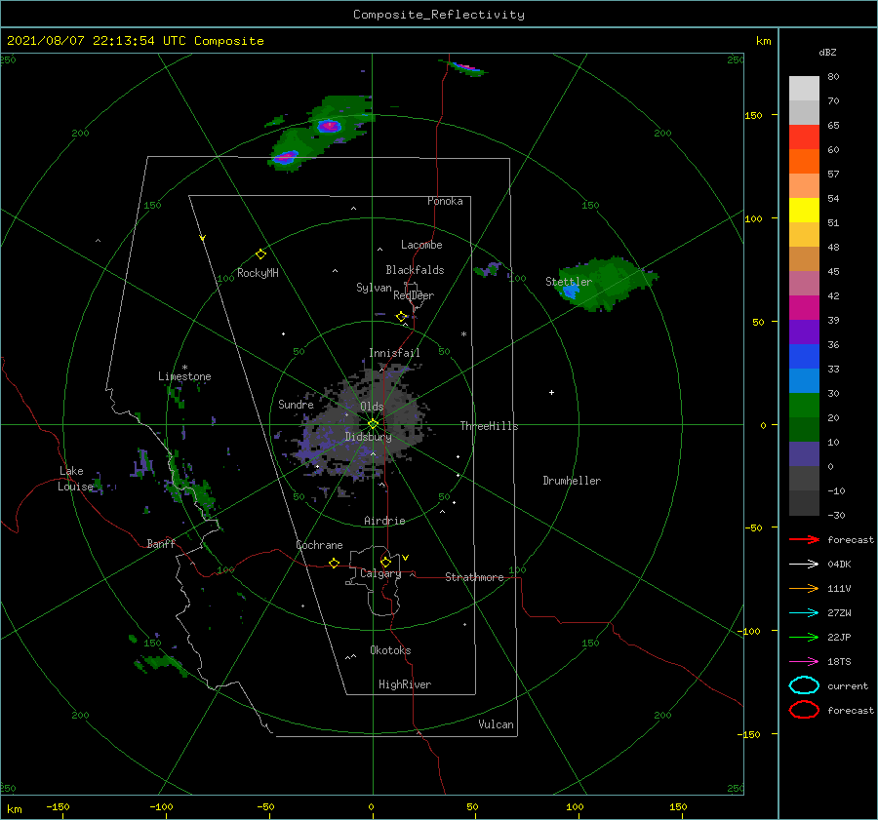Click the Banff label
Image resolution: width=878 pixels, height=820 pixels.
tap(161, 543)
